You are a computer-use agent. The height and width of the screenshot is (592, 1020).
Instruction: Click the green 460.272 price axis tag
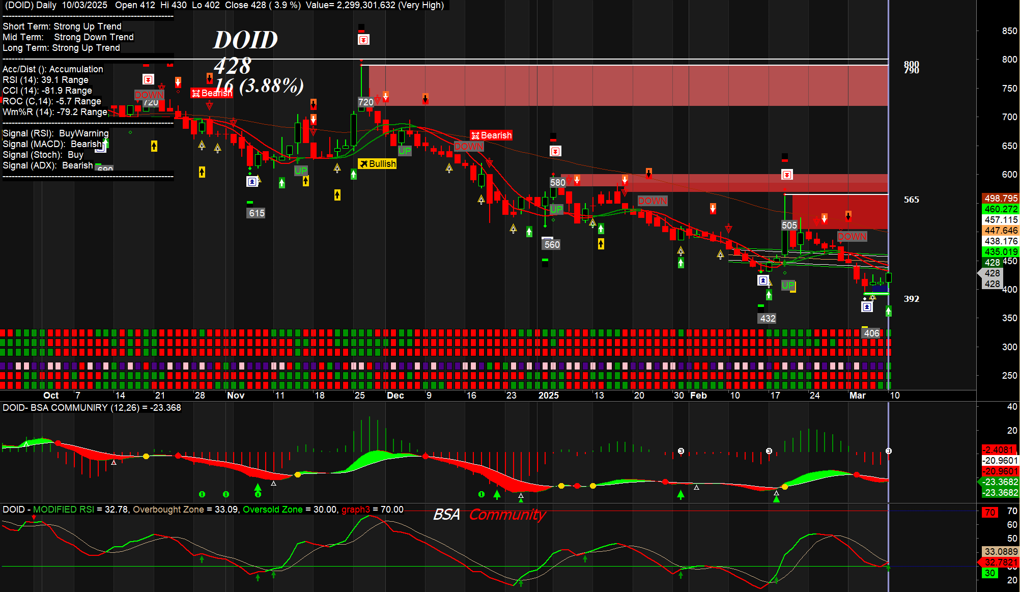point(1000,209)
